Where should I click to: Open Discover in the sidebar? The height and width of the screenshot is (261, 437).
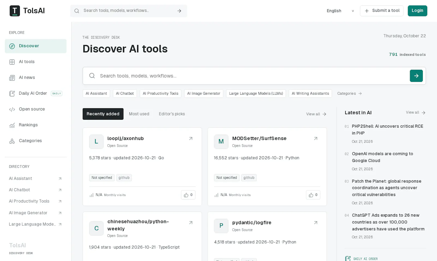(36, 46)
